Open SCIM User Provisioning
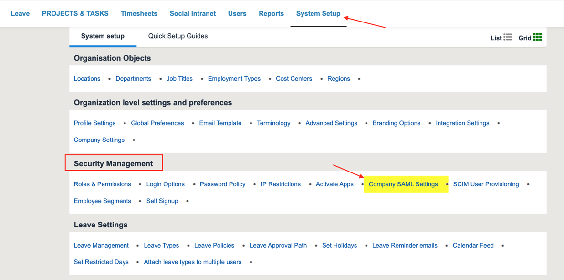564x280 pixels. click(486, 184)
